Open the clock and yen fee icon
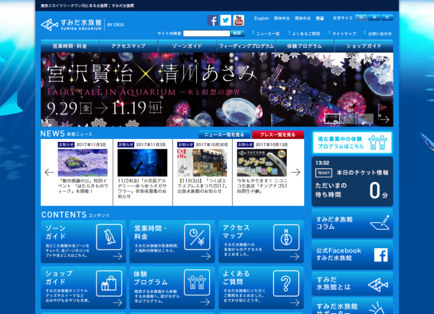434x314 pixels. pyautogui.click(x=197, y=237)
